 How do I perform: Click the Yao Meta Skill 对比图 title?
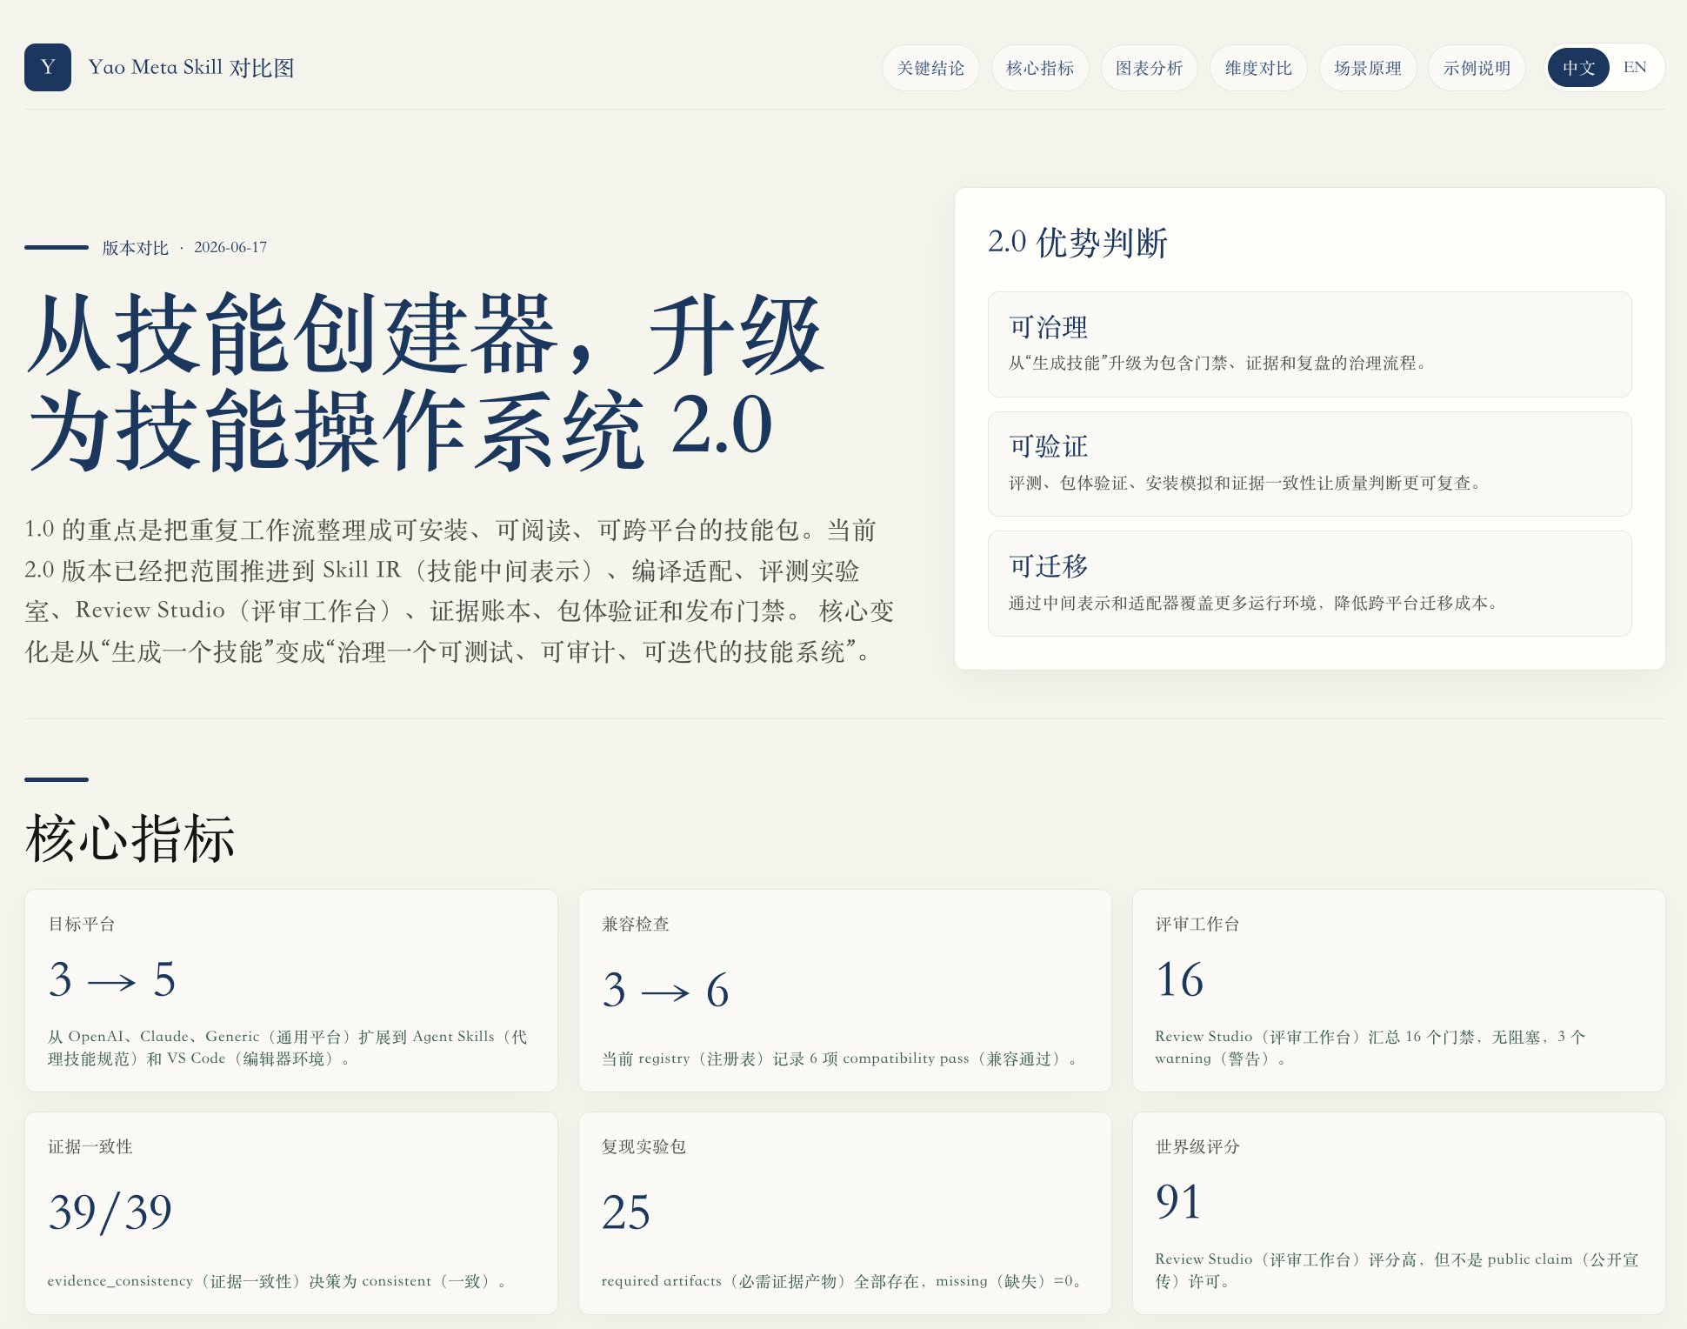[191, 68]
